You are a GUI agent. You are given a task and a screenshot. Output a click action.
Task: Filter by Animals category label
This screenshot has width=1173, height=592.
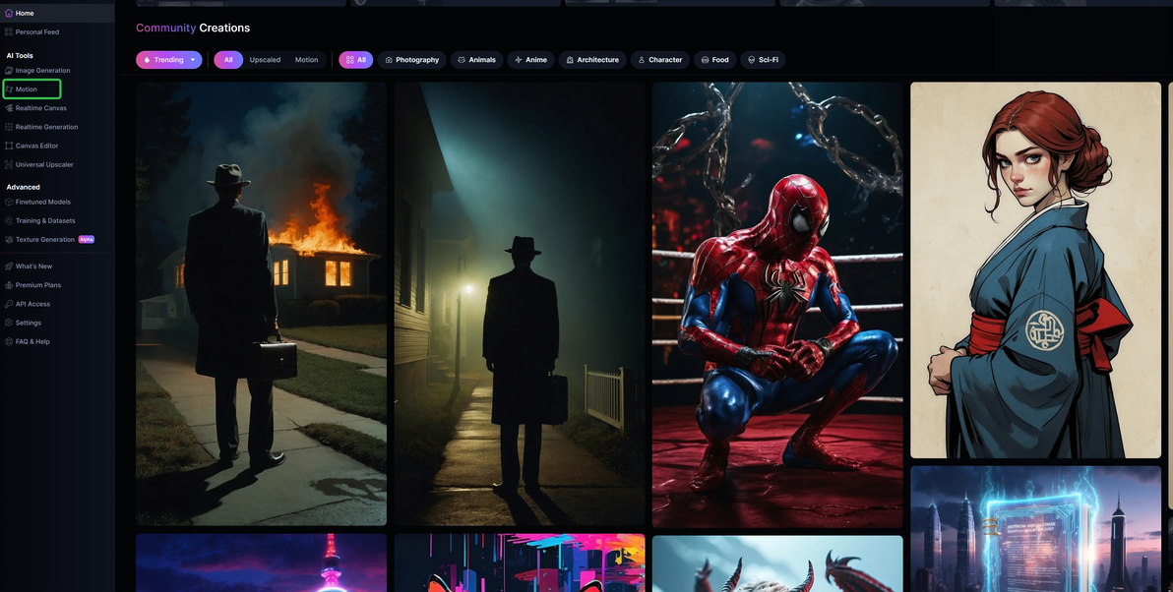tap(482, 60)
